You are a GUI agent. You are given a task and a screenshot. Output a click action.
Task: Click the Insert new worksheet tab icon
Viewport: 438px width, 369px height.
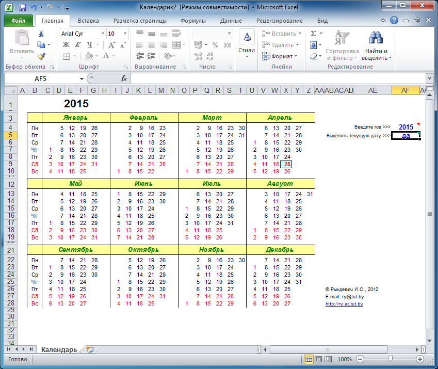coord(90,349)
